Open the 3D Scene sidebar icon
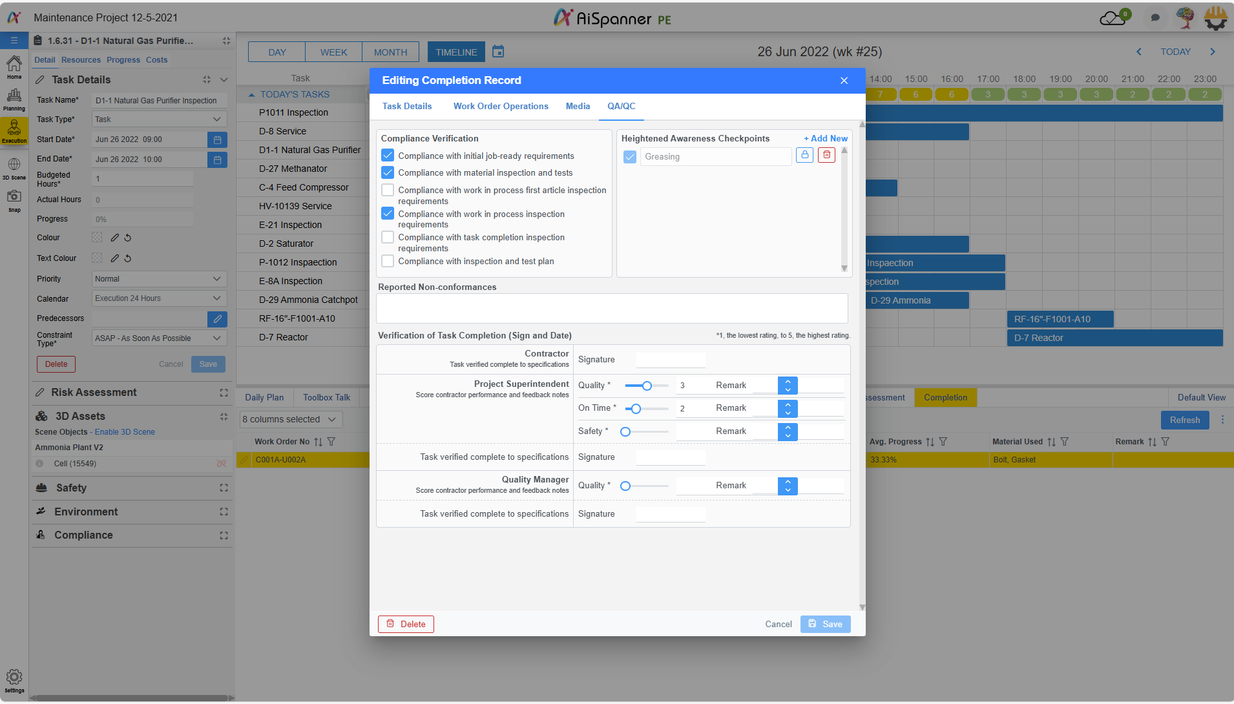Image resolution: width=1234 pixels, height=704 pixels. pos(14,168)
